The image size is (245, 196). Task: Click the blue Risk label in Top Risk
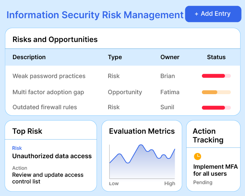click(17, 148)
